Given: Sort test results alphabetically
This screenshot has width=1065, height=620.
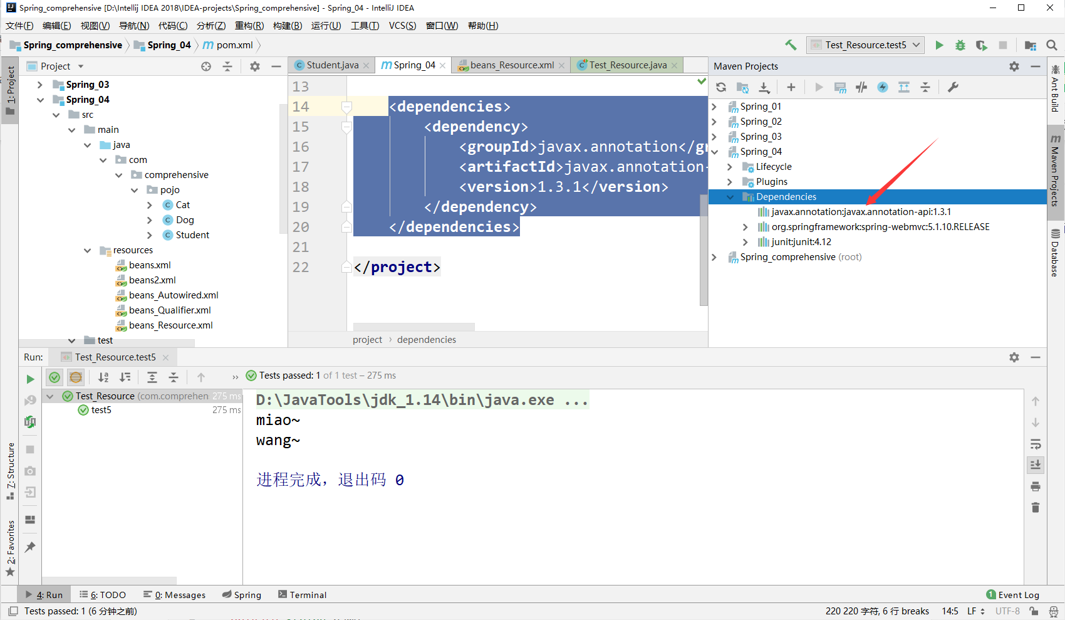Looking at the screenshot, I should pyautogui.click(x=103, y=377).
